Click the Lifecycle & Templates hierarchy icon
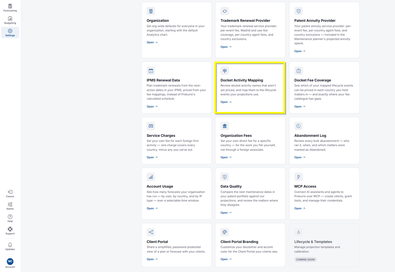This screenshot has width=395, height=272. pyautogui.click(x=299, y=232)
